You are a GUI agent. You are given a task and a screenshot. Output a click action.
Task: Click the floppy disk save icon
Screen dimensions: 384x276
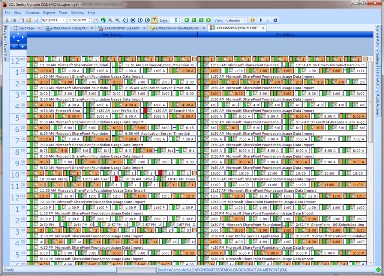tap(36, 20)
